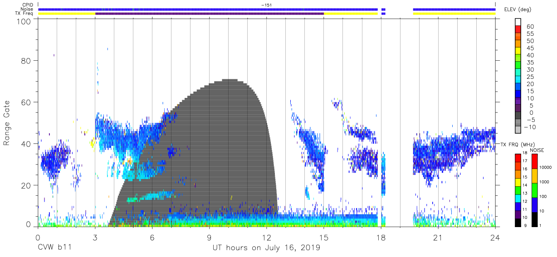This screenshot has width=557, height=257.
Task: Click the 'Noise' row label at top left
Action: [27, 9]
